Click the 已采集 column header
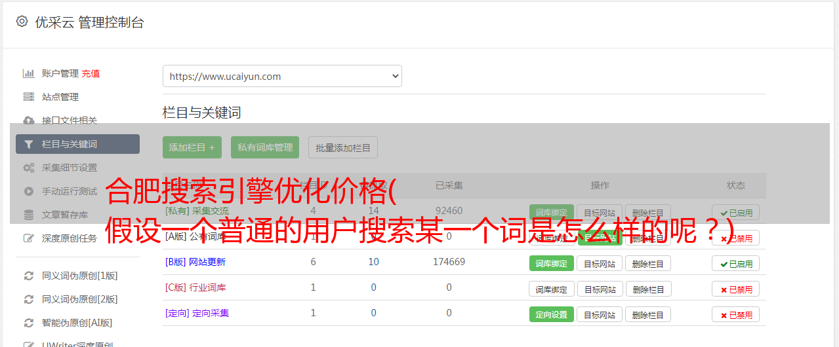The height and width of the screenshot is (347, 839). click(449, 185)
